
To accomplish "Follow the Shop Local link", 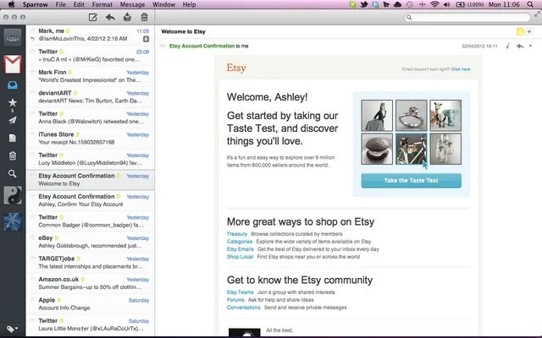I will pos(240,257).
